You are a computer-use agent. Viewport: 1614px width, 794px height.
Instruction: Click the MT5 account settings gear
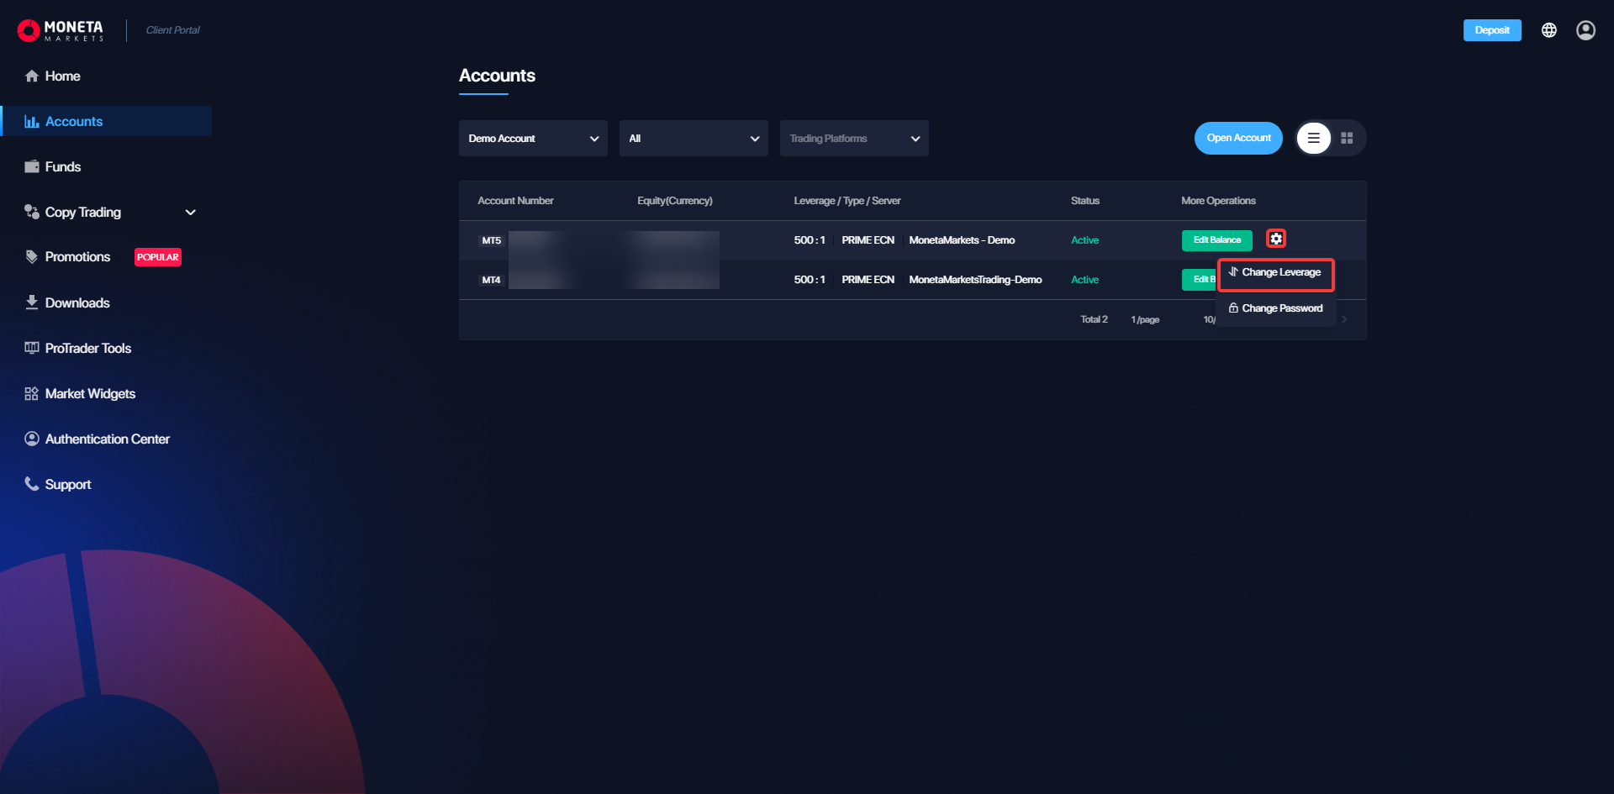click(x=1276, y=239)
